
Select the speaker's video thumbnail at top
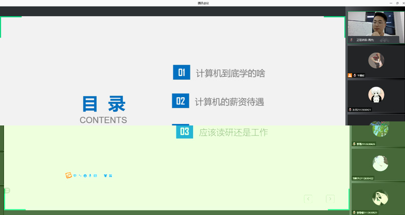click(376, 27)
